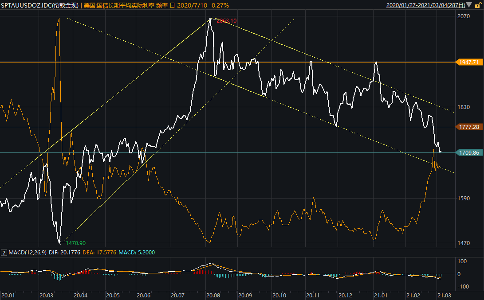
Task: Click the 2063.10 peak price marker
Action: pyautogui.click(x=226, y=21)
